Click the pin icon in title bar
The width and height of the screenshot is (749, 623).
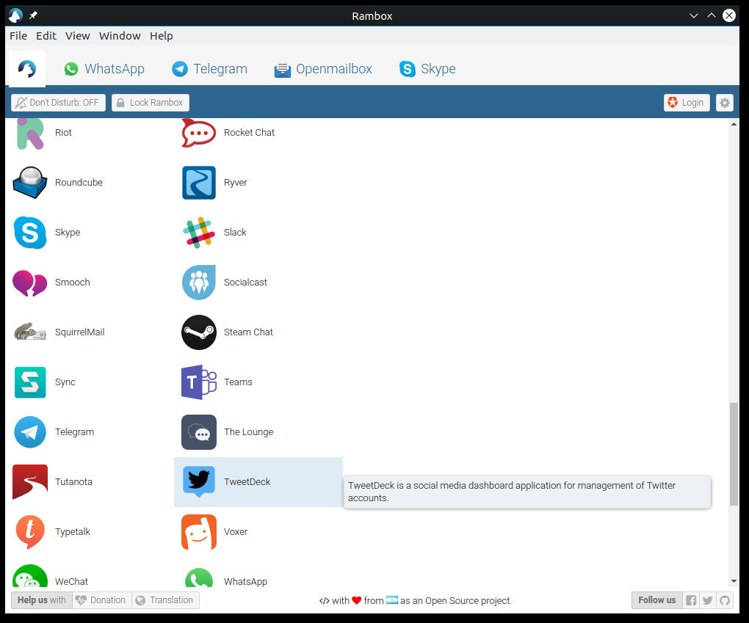click(33, 15)
